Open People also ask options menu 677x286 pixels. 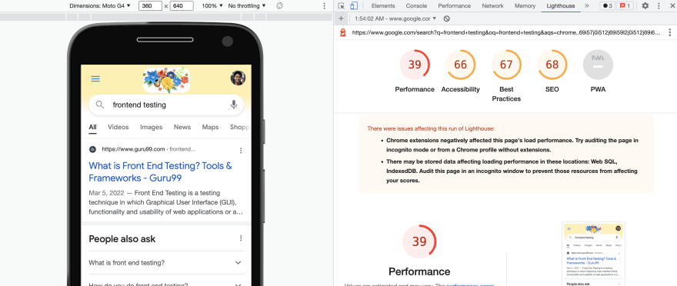click(241, 238)
